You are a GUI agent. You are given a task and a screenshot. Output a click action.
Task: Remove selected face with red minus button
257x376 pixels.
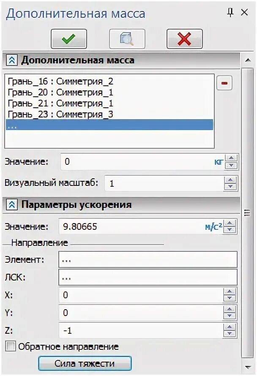click(224, 83)
